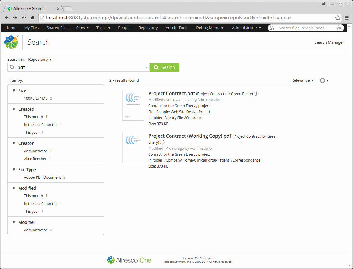Open the Agency Files/Contracts folder
Screen dimensions: 353x269
(x=183, y=118)
